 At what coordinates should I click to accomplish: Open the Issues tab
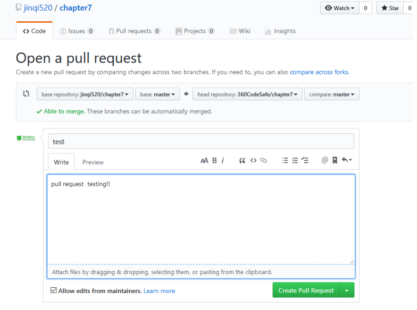pos(77,31)
